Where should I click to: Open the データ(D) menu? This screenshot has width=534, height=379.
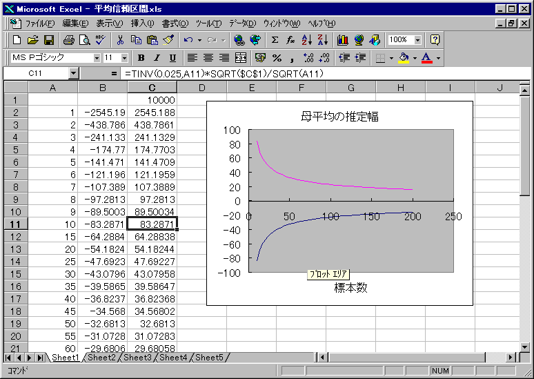click(x=242, y=23)
